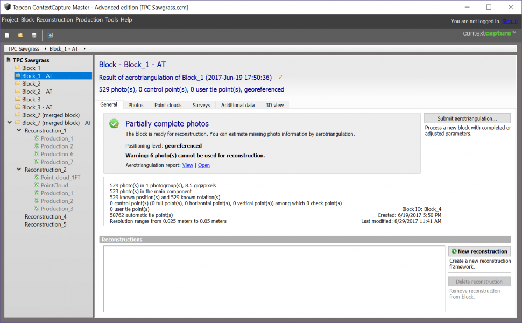Select Block_1 in the project tree

tap(31, 68)
